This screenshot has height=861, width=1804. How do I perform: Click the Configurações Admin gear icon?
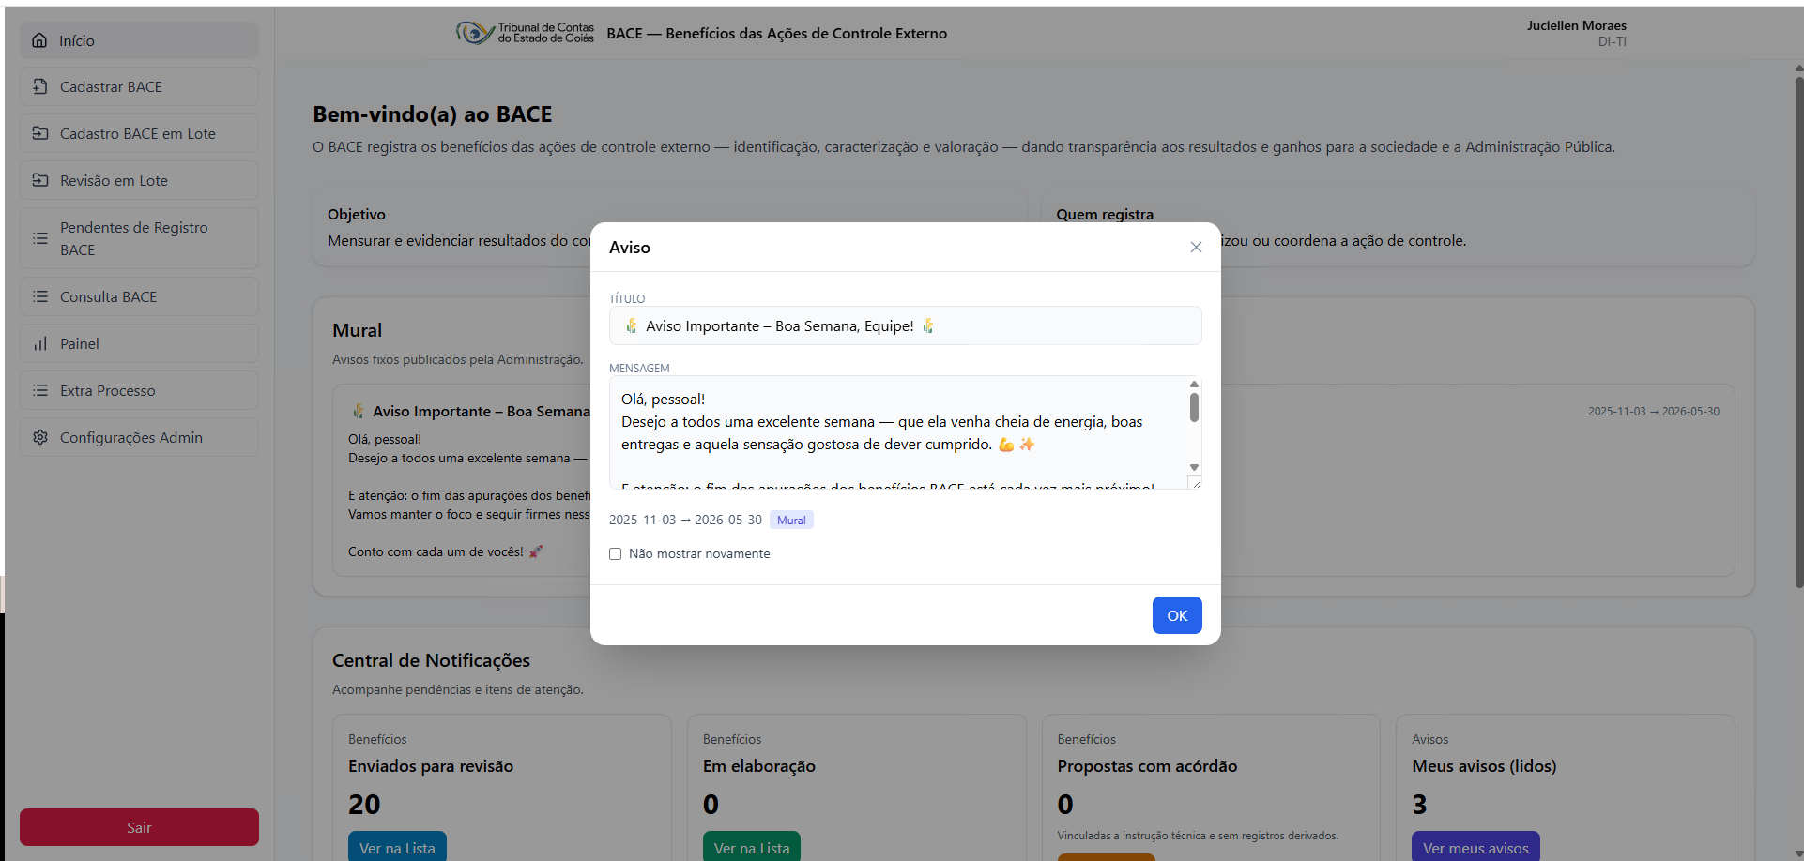click(40, 437)
